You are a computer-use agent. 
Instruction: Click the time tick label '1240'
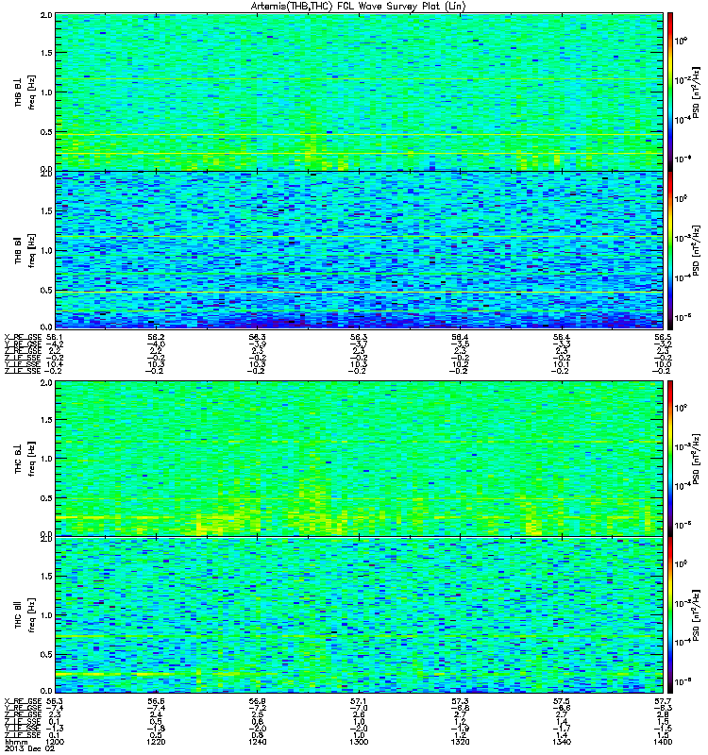tap(257, 742)
